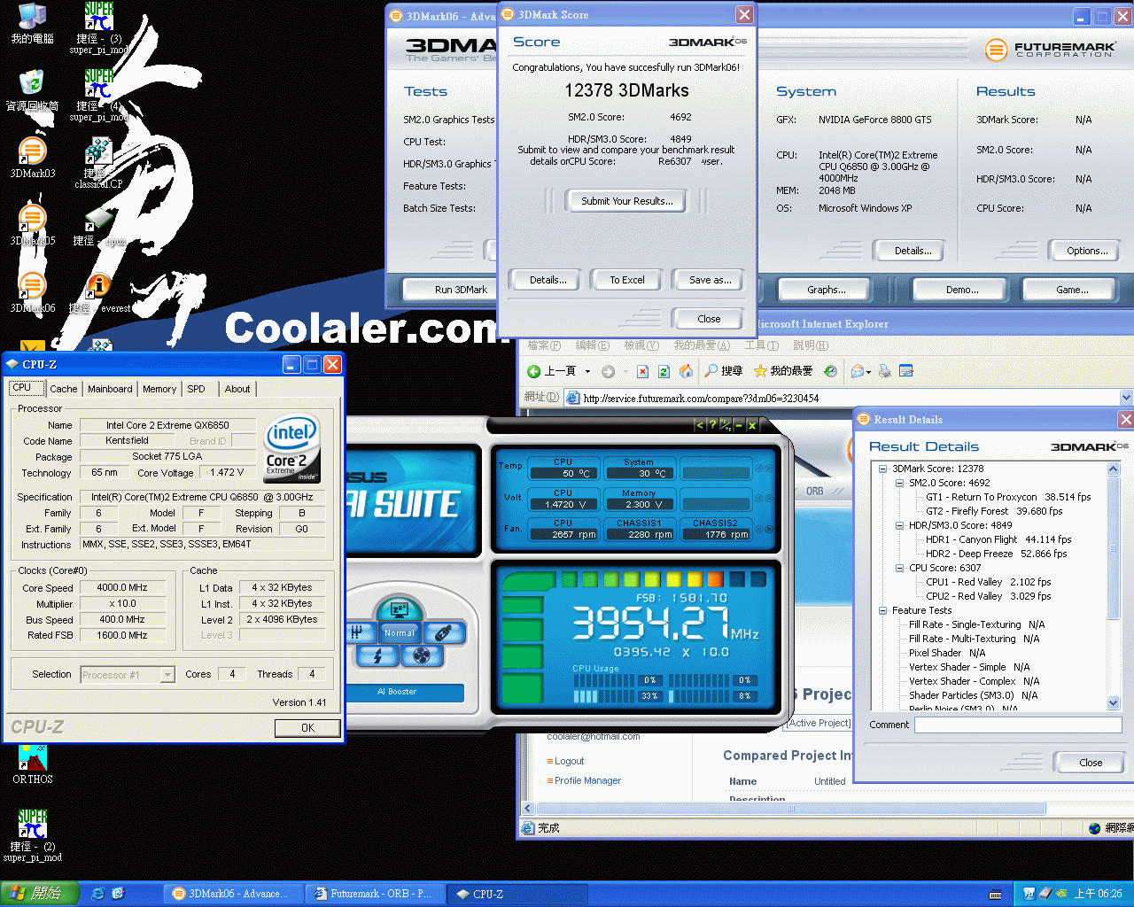Switch to the Memory tab in CPU-Z
The height and width of the screenshot is (907, 1134).
159,389
